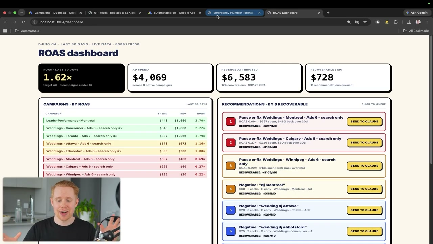Image resolution: width=433 pixels, height=244 pixels.
Task: Open the Extensions puzzle icon
Action: coord(396,22)
